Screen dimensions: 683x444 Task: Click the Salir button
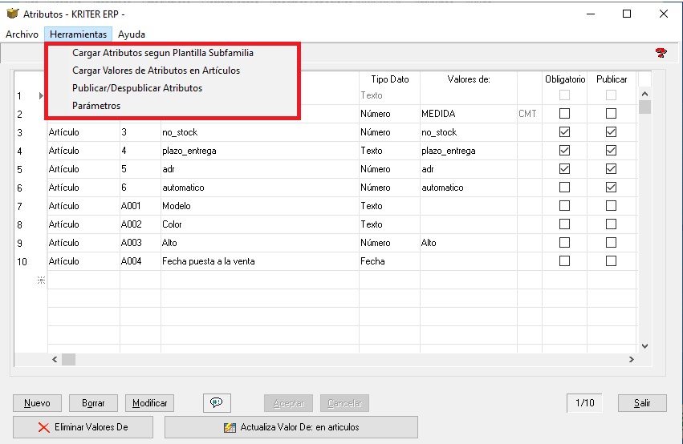(x=642, y=403)
